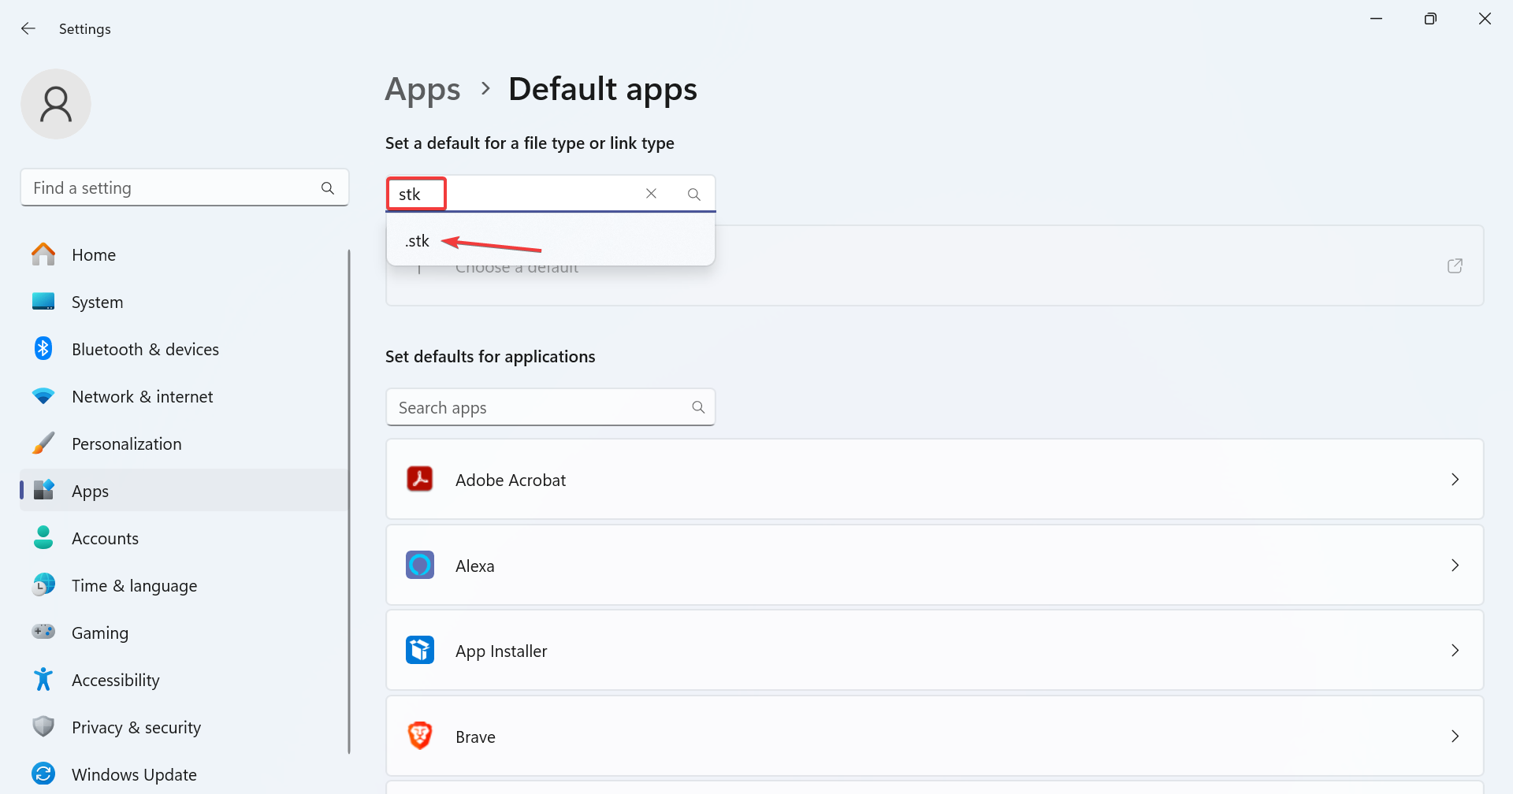Open Network & internet settings icon
Viewport: 1513px width, 794px height.
(43, 395)
